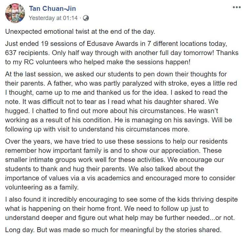Click the globe public audience icon
The height and width of the screenshot is (239, 244).
[x=86, y=18]
